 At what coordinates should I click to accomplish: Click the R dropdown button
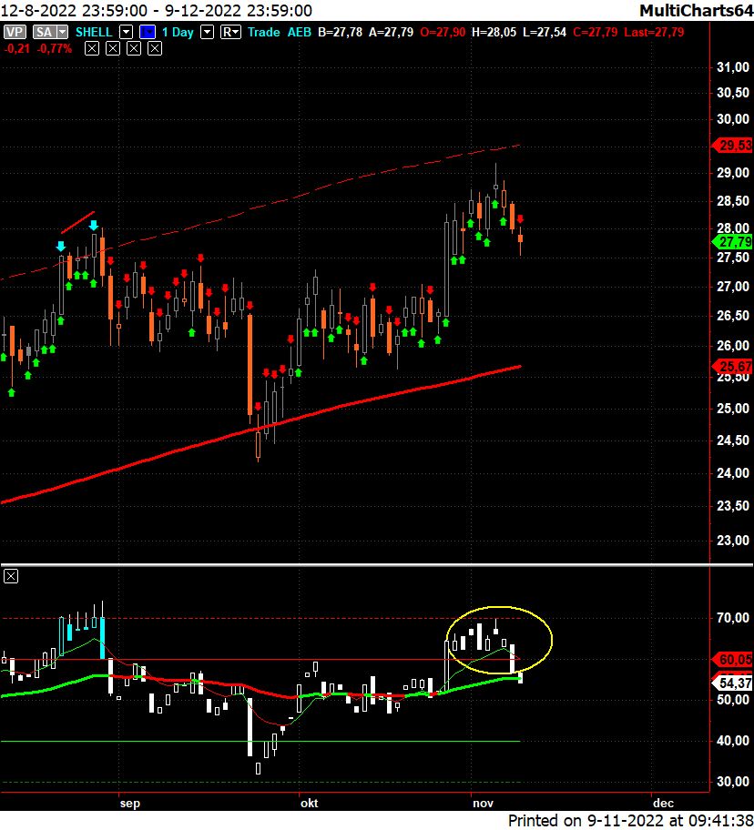point(230,32)
